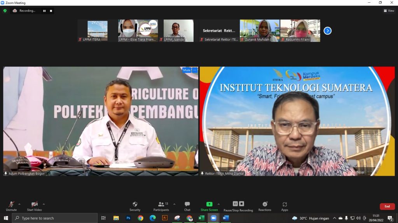Pause recording from the top indicator bar
Screen dimensions: 398x223
click(x=44, y=11)
